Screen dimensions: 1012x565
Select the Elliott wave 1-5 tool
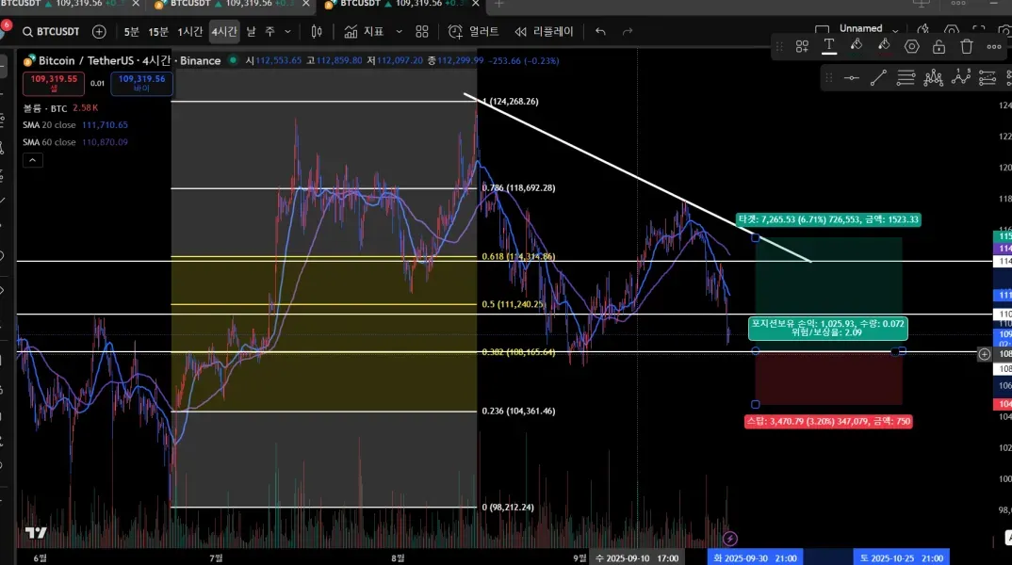tap(961, 77)
